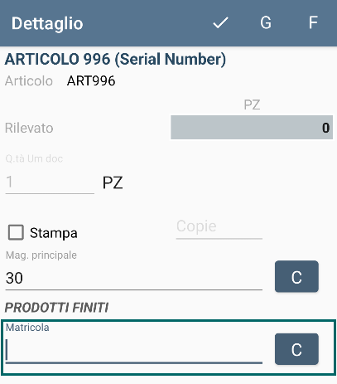The image size is (337, 384).
Task: Click the Dettaglio title in header
Action: (47, 23)
